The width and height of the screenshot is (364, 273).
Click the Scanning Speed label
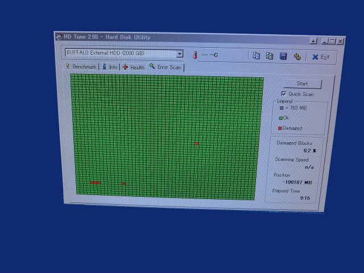292,159
